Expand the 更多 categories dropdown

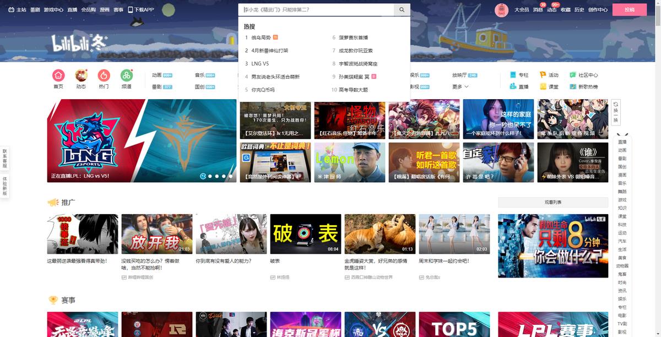(460, 87)
